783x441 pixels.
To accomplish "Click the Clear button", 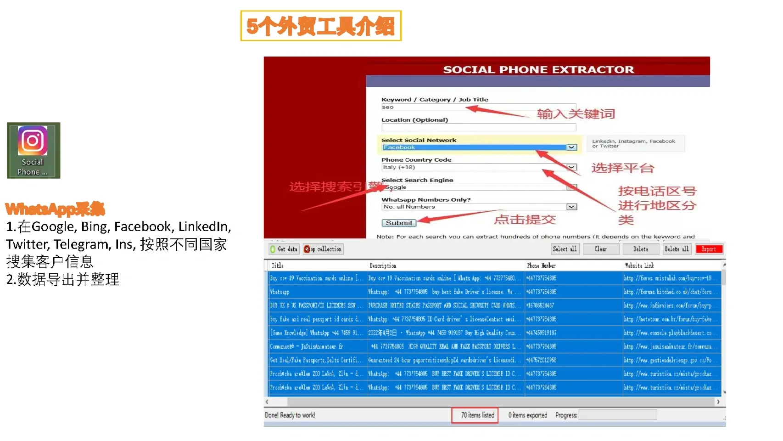I will click(x=601, y=249).
